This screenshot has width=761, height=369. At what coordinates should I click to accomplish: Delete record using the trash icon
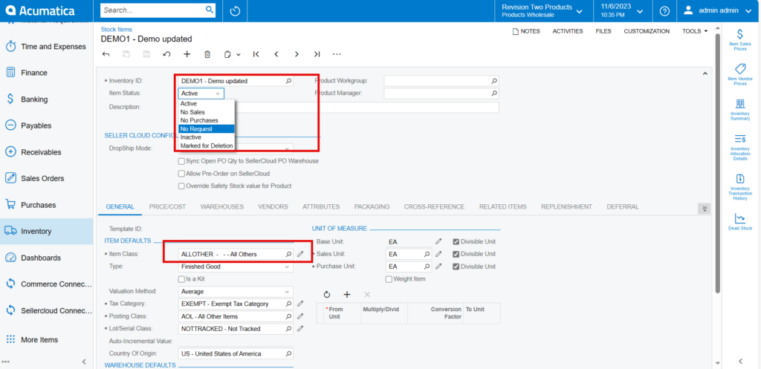207,54
